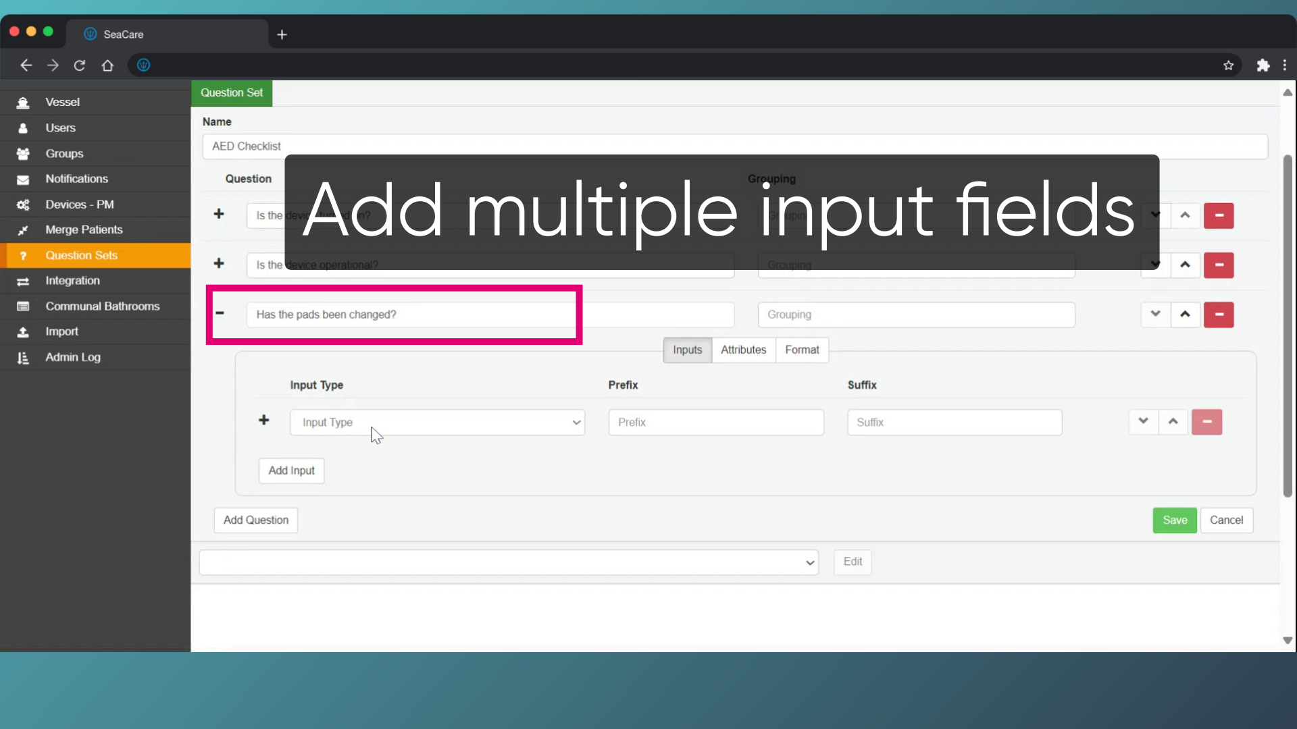The image size is (1297, 729).
Task: Save the question set
Action: [x=1175, y=520]
